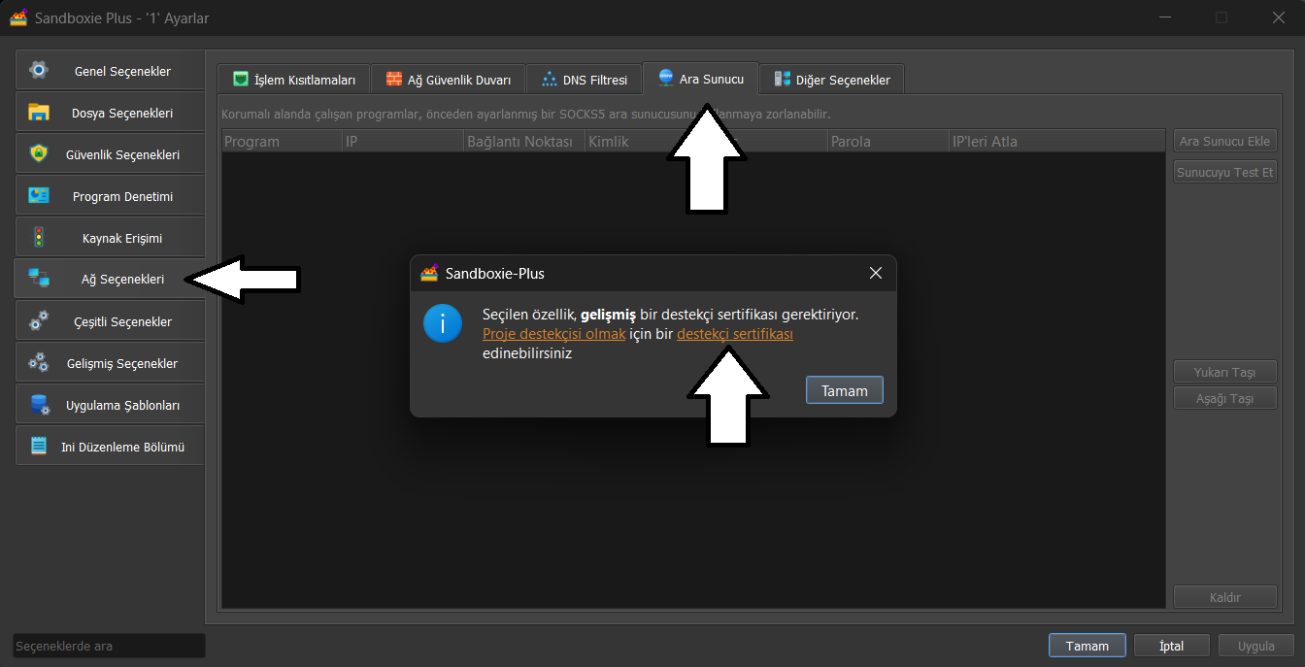Open the Ağ Güvenlik Duvarı tab
The height and width of the screenshot is (667, 1305).
pos(448,80)
